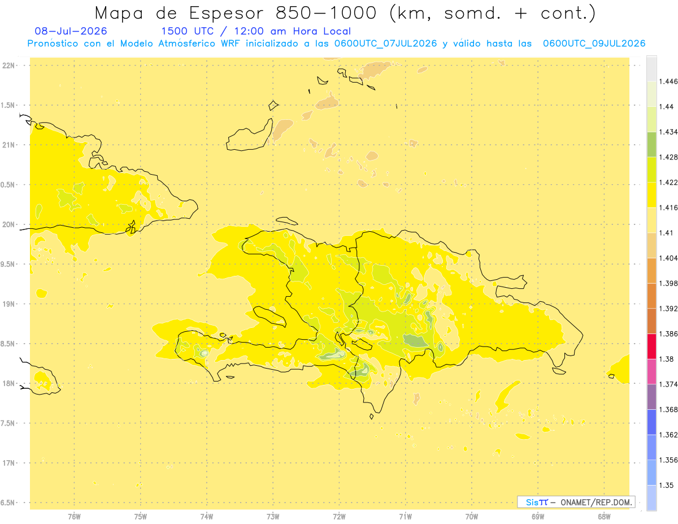Click the orange legend swatch between 1.398 and 1.404
The image size is (678, 524).
[651, 271]
